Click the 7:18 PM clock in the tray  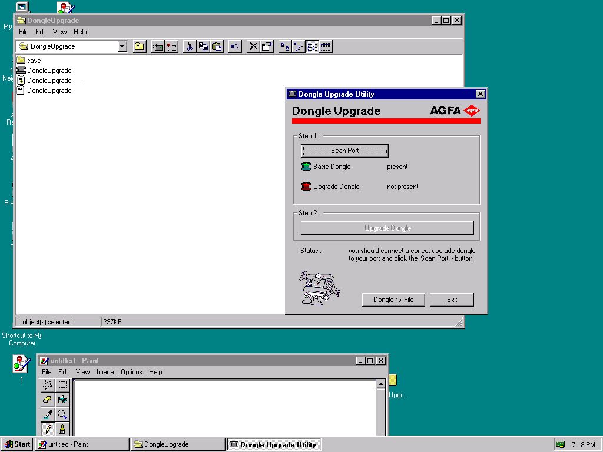(584, 445)
